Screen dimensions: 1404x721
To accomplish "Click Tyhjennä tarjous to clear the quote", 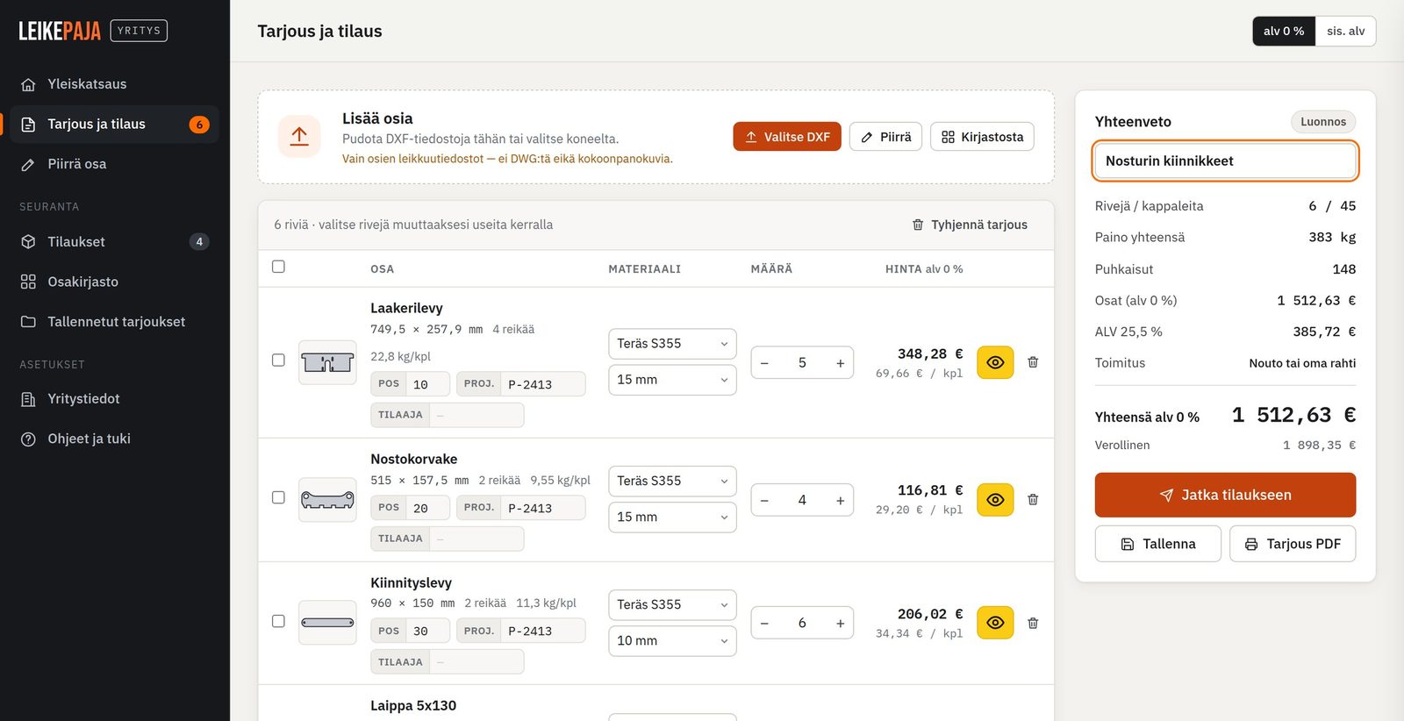I will [970, 225].
